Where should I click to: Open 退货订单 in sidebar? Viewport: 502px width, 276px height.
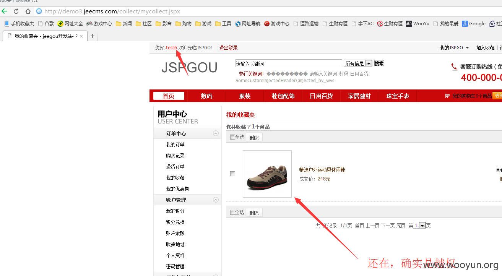pyautogui.click(x=175, y=167)
